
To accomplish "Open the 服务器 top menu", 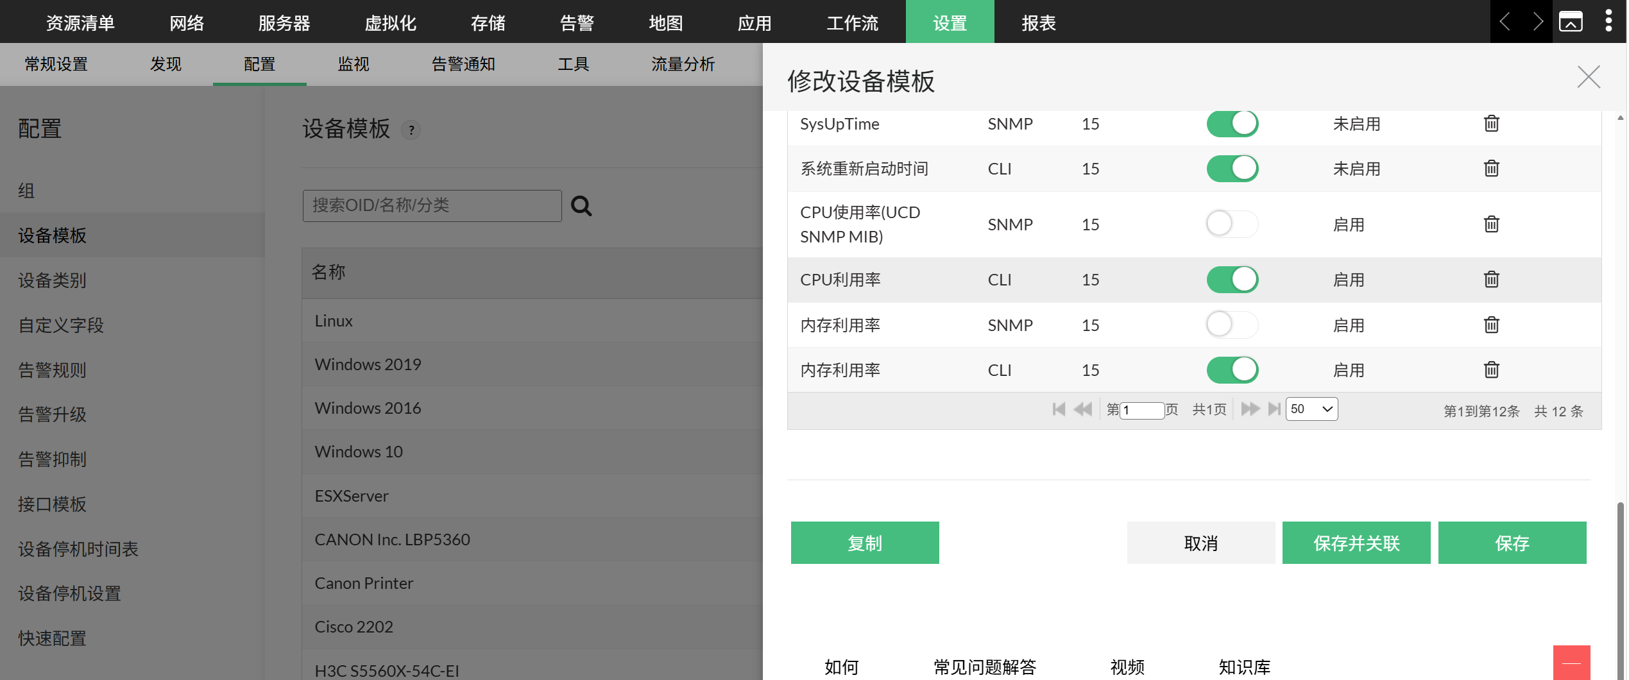I will (x=284, y=23).
